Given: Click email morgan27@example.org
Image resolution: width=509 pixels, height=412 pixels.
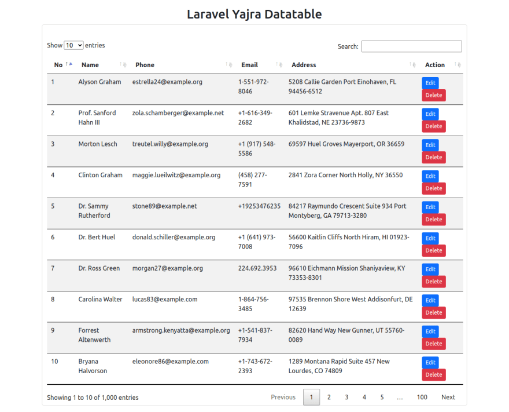Looking at the screenshot, I should pyautogui.click(x=168, y=268).
